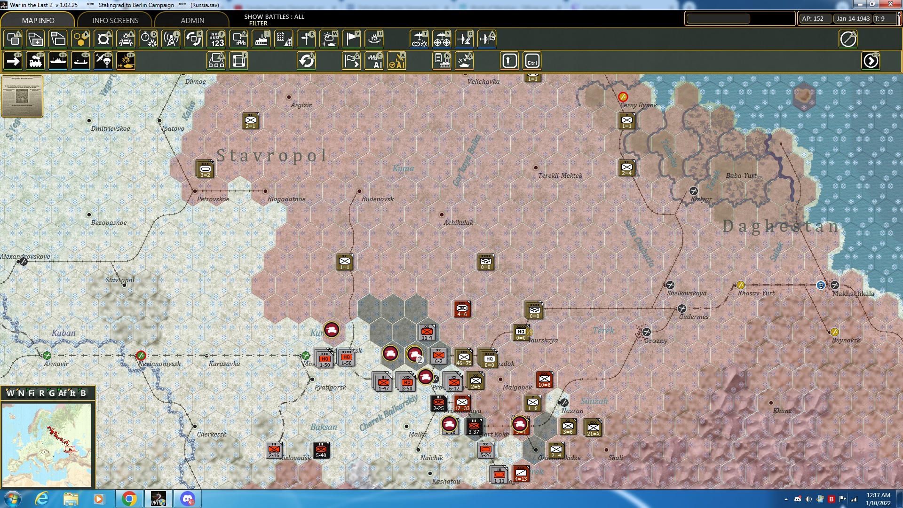Switch to the INFO SCREENS tab
903x508 pixels.
coord(115,20)
